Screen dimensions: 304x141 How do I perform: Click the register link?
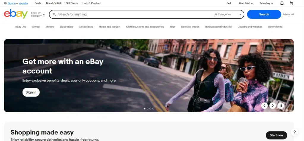point(23,3)
